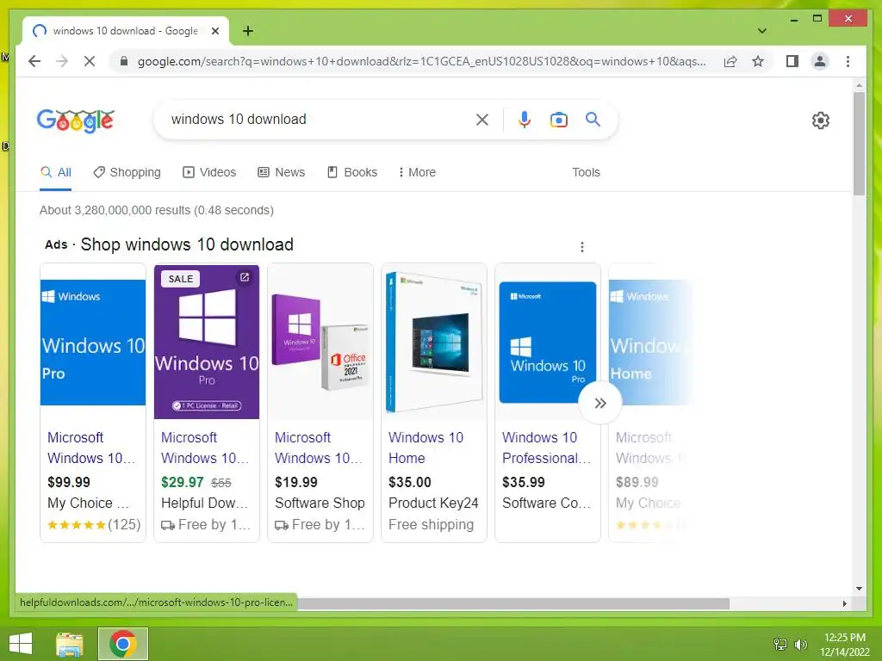
Task: Click the browser forward arrow
Action: click(x=62, y=61)
